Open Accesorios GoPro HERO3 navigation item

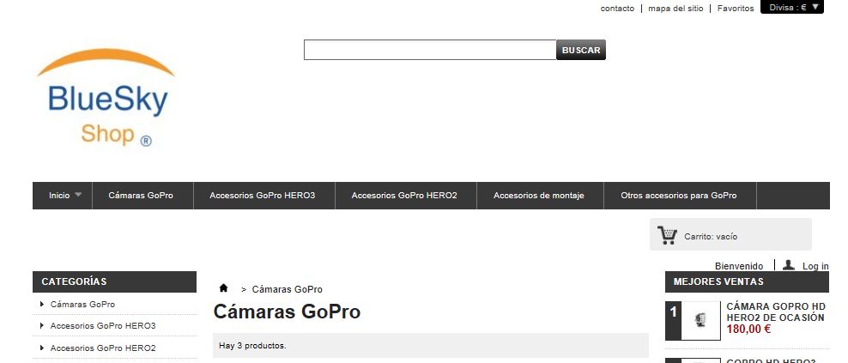(263, 196)
